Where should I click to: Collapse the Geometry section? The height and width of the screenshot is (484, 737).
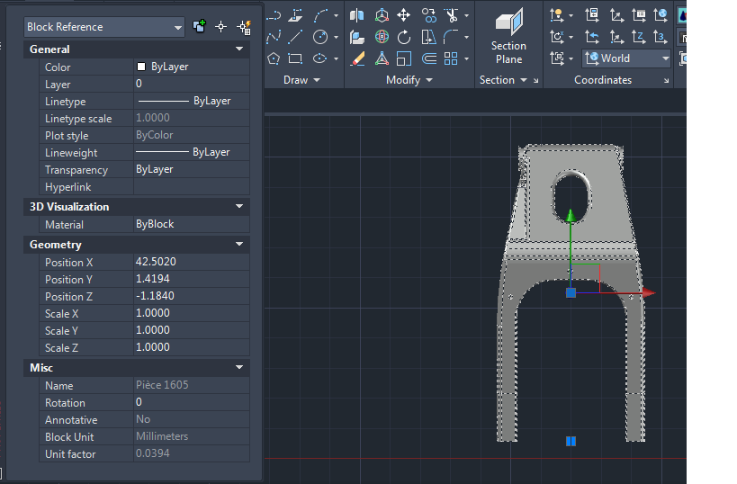(x=239, y=244)
